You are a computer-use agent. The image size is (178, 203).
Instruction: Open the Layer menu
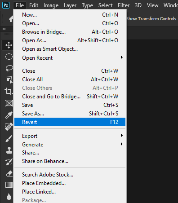tap(70, 5)
